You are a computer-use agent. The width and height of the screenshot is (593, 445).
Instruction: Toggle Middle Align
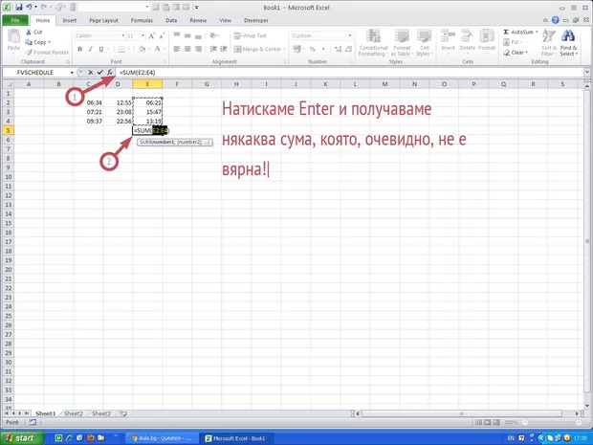187,35
